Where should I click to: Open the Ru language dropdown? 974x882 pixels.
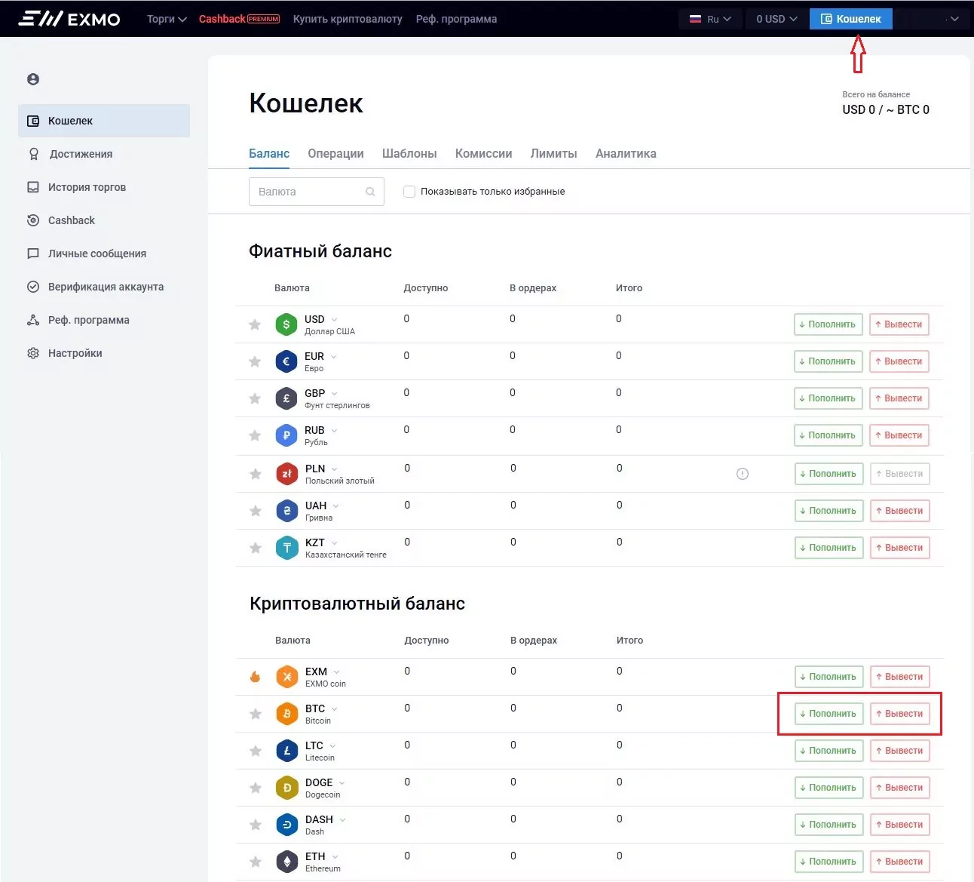[x=710, y=19]
